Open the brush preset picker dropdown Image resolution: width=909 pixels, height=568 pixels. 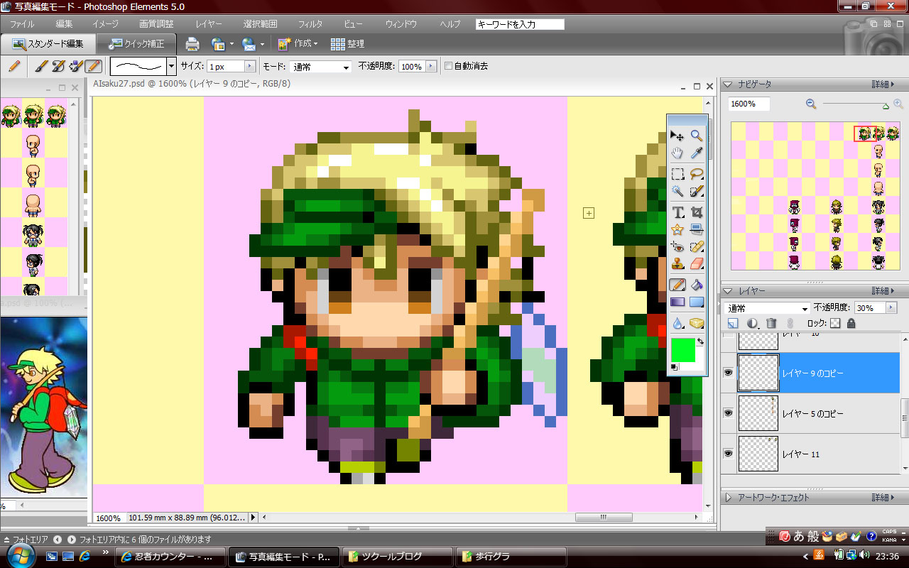171,67
